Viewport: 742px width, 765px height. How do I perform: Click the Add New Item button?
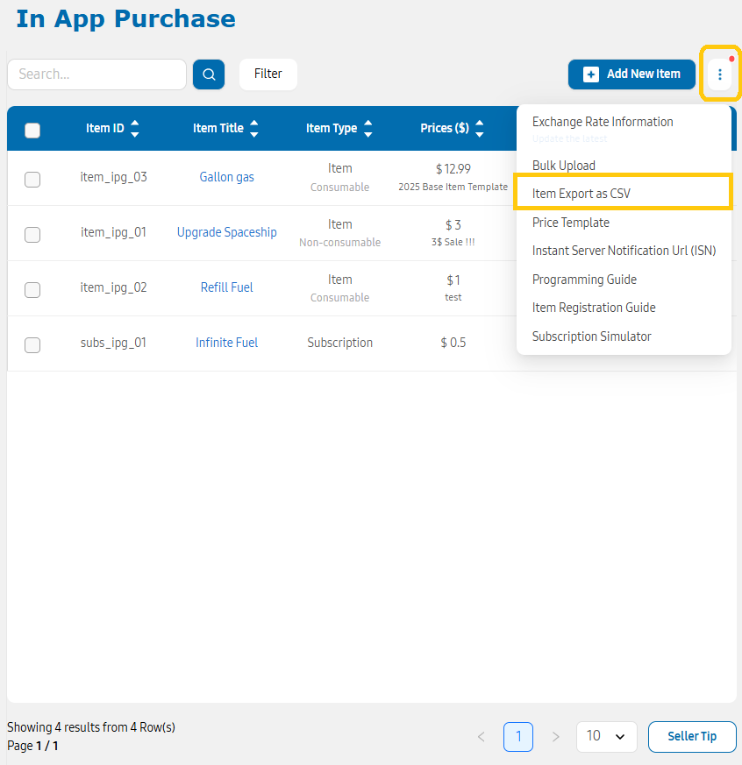631,74
